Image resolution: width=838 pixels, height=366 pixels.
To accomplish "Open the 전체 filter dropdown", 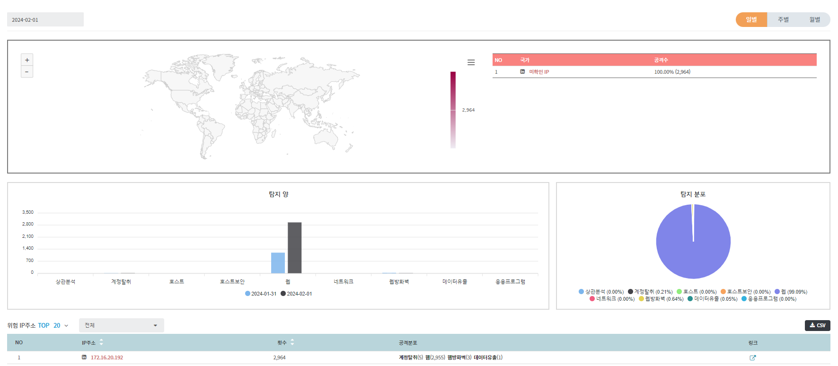I will click(121, 325).
